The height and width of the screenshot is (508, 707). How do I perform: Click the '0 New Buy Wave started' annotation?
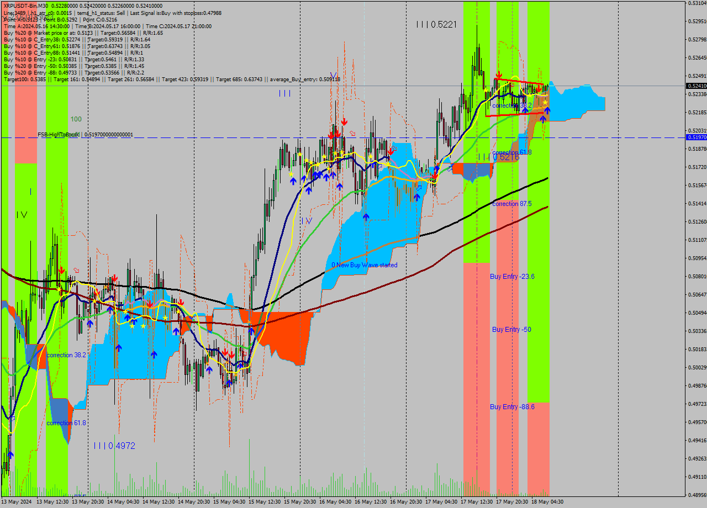[x=364, y=265]
